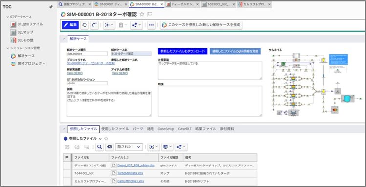This screenshot has width=366, height=187.
Task: Switch to the 諸元 tab
Action: click(151, 129)
